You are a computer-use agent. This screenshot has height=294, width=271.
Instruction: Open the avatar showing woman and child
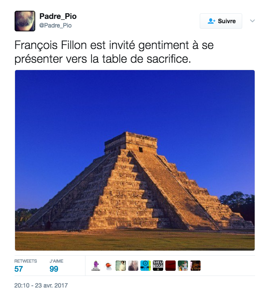coord(183,266)
